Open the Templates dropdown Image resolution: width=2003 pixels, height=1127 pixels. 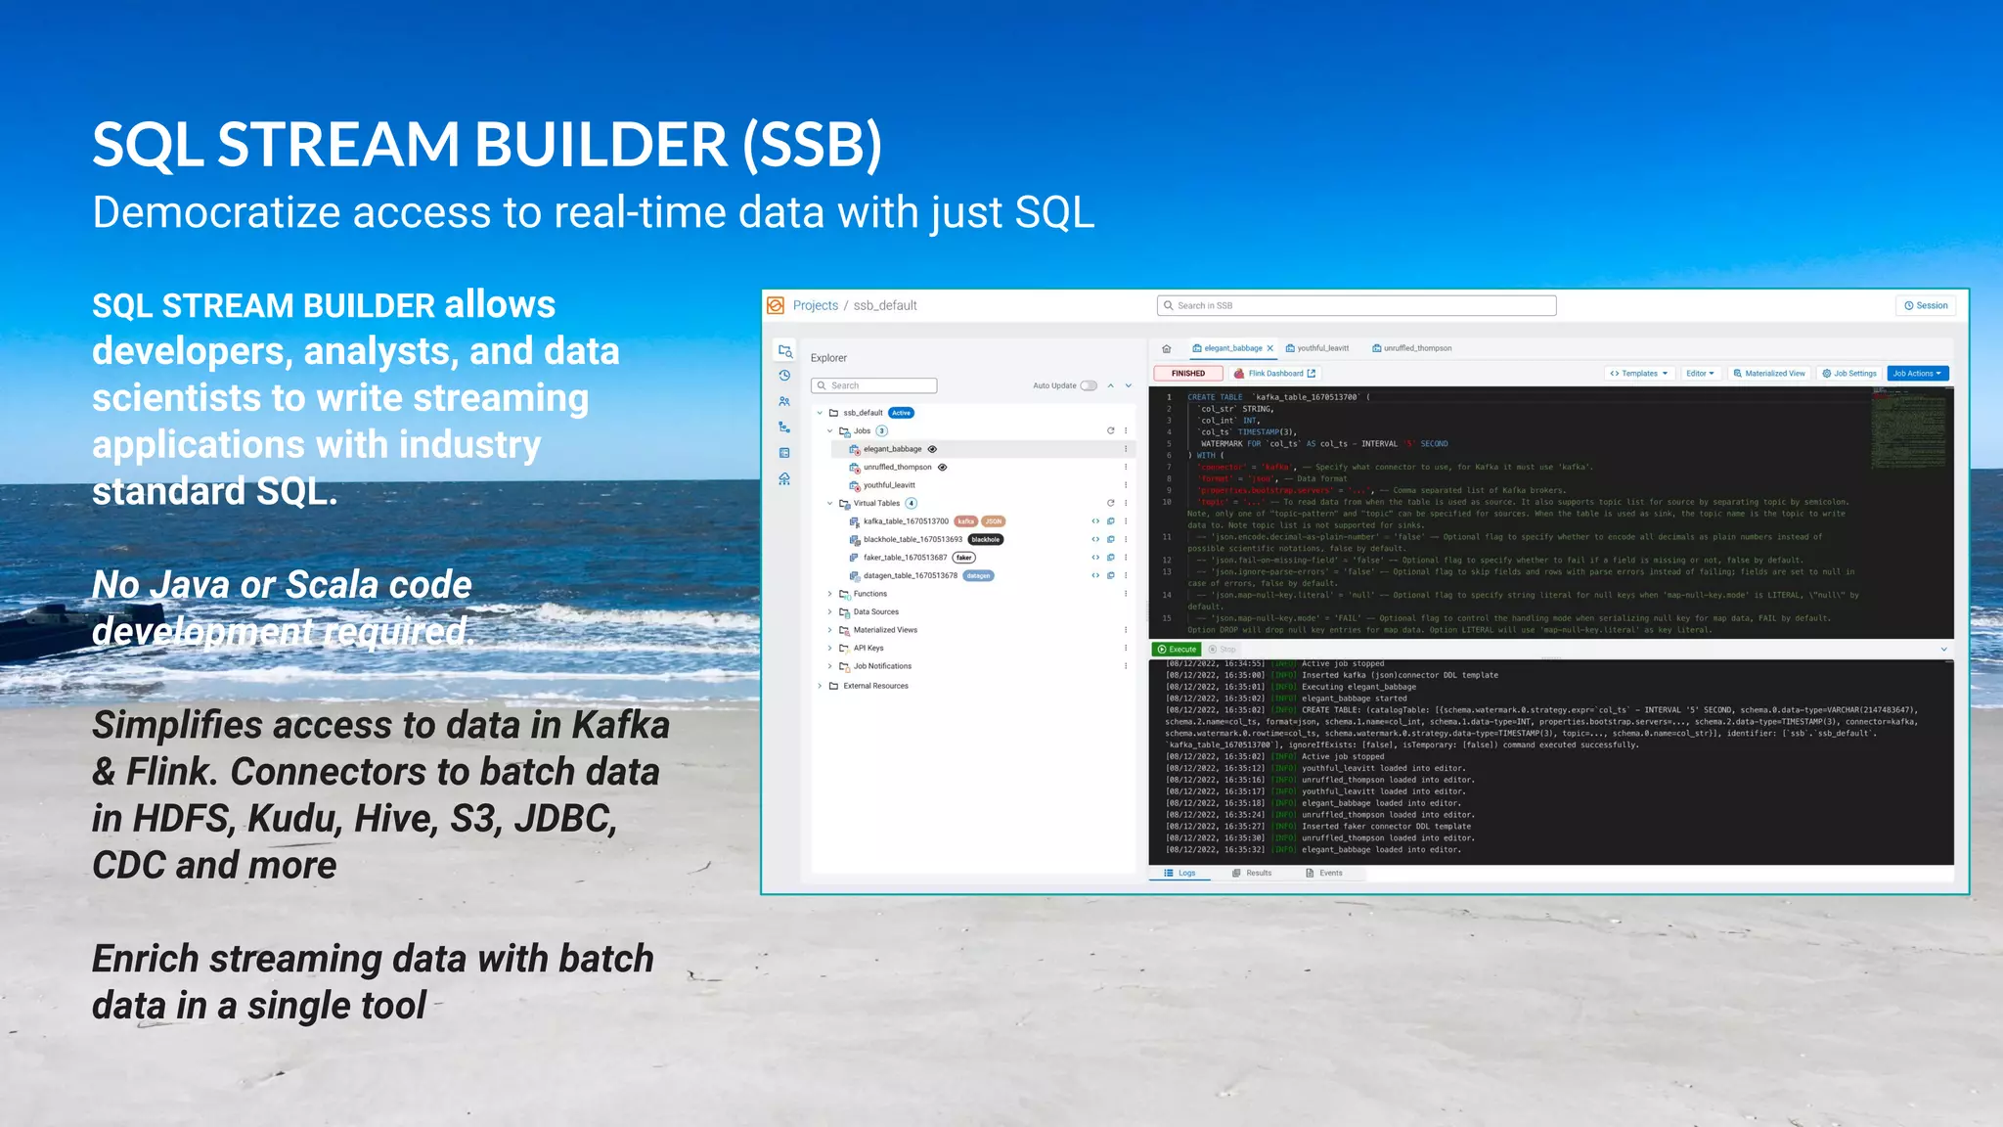point(1640,374)
